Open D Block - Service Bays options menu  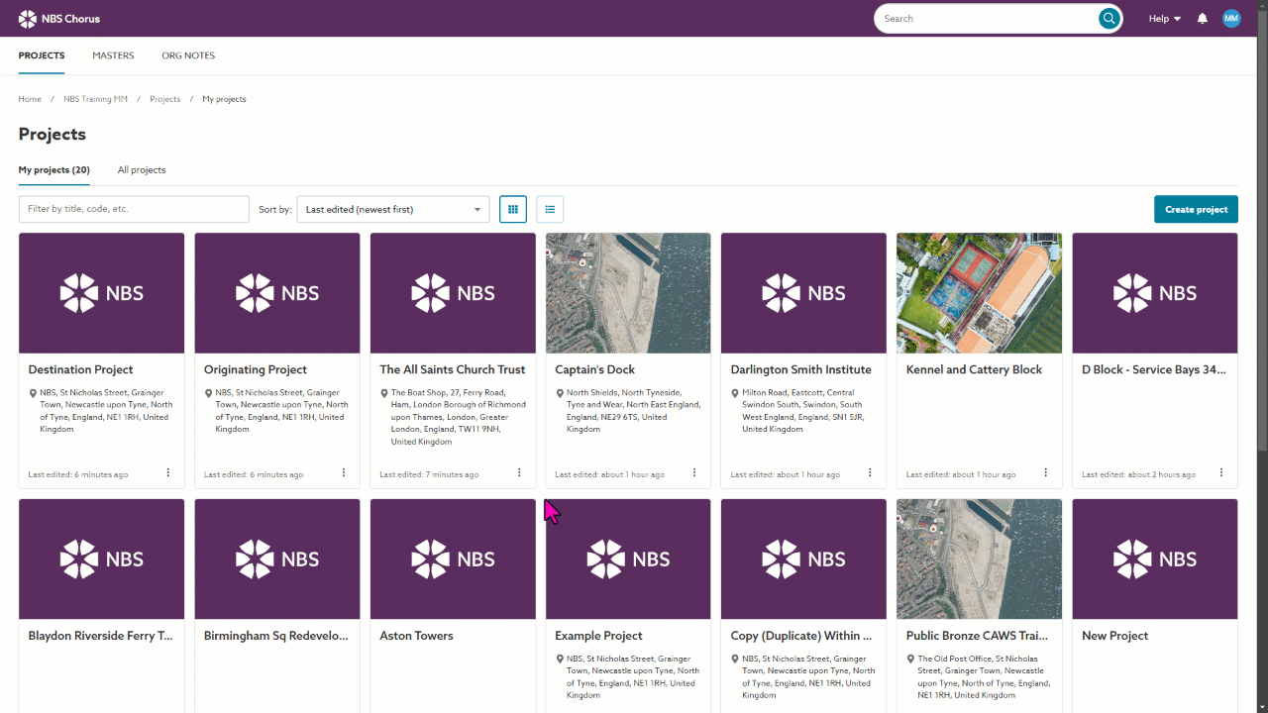point(1221,473)
